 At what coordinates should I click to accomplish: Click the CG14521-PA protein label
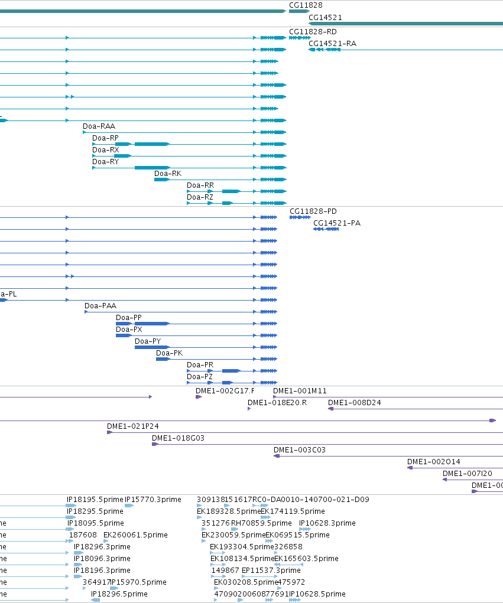click(337, 223)
